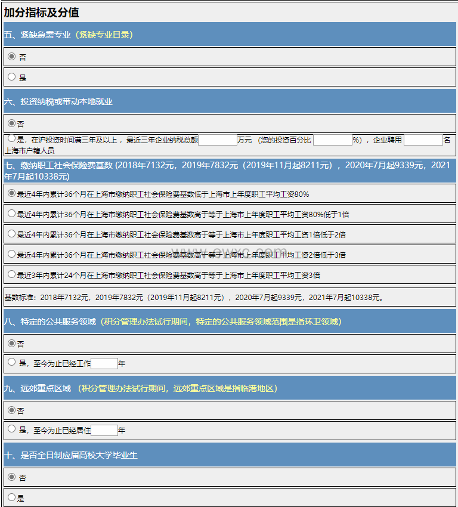Select 否 under 投资纳税或带动本地就业
Screen dimensions: 458x507
tap(12, 123)
